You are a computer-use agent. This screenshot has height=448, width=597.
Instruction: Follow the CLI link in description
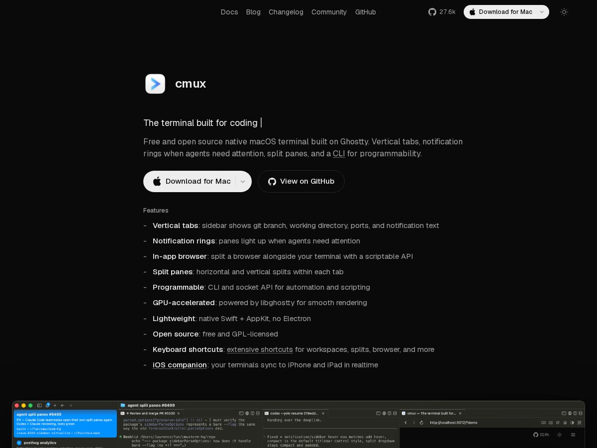339,153
